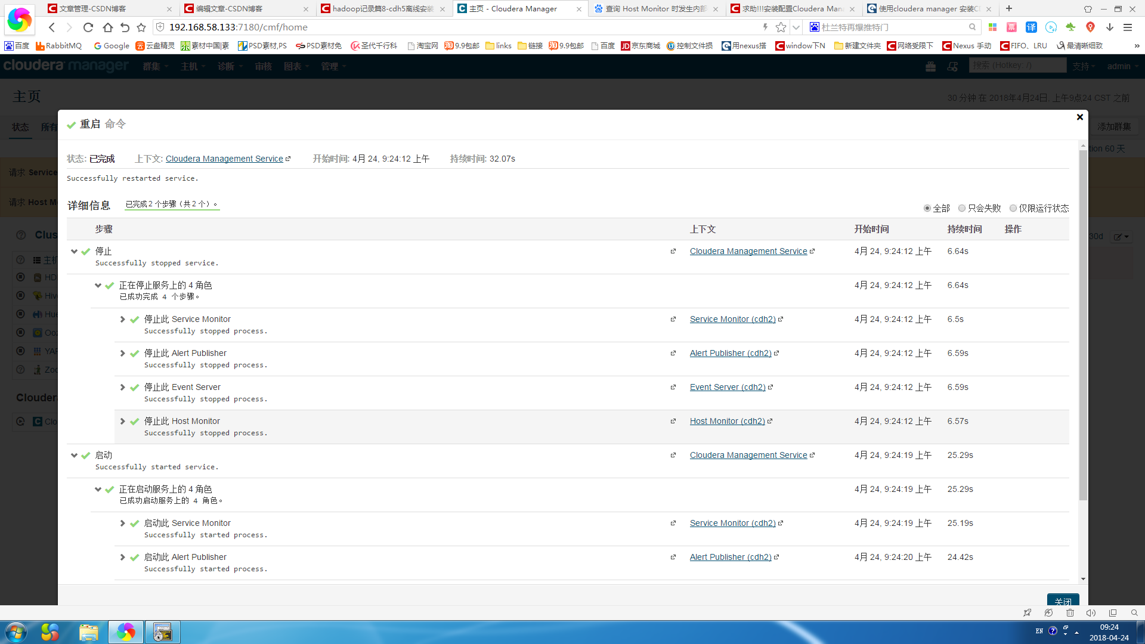Open details popout icon for 停止 step
This screenshot has width=1145, height=644.
(x=673, y=252)
